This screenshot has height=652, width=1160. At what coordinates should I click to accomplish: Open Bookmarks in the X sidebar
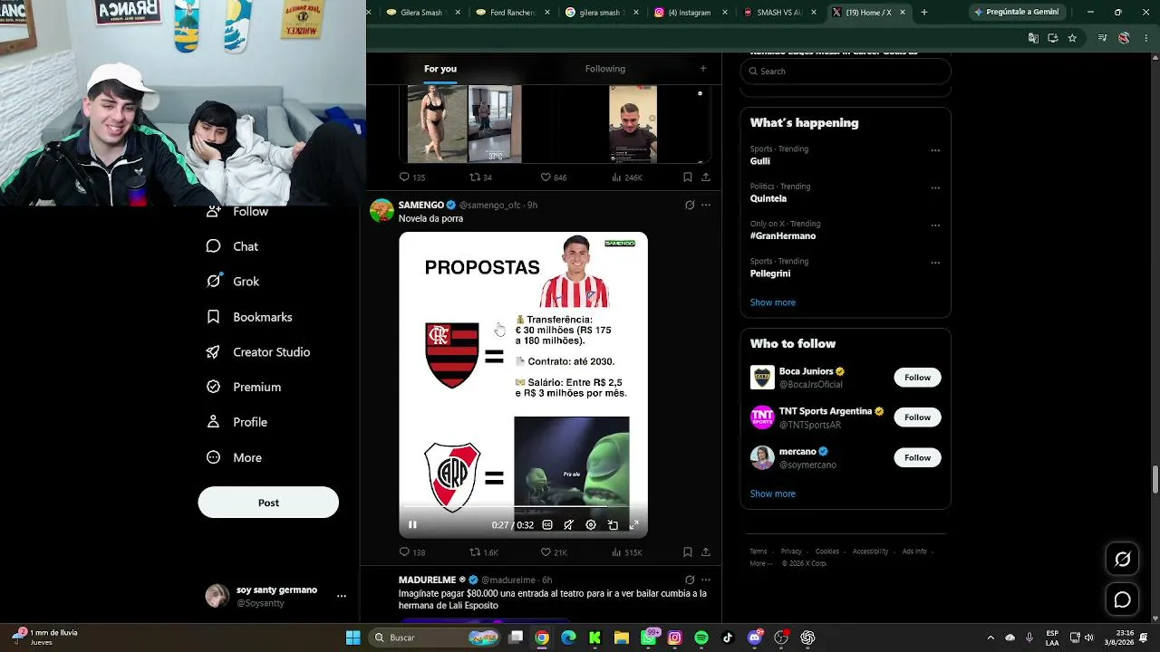(x=249, y=317)
